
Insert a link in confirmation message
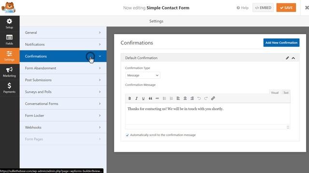[x=213, y=99]
